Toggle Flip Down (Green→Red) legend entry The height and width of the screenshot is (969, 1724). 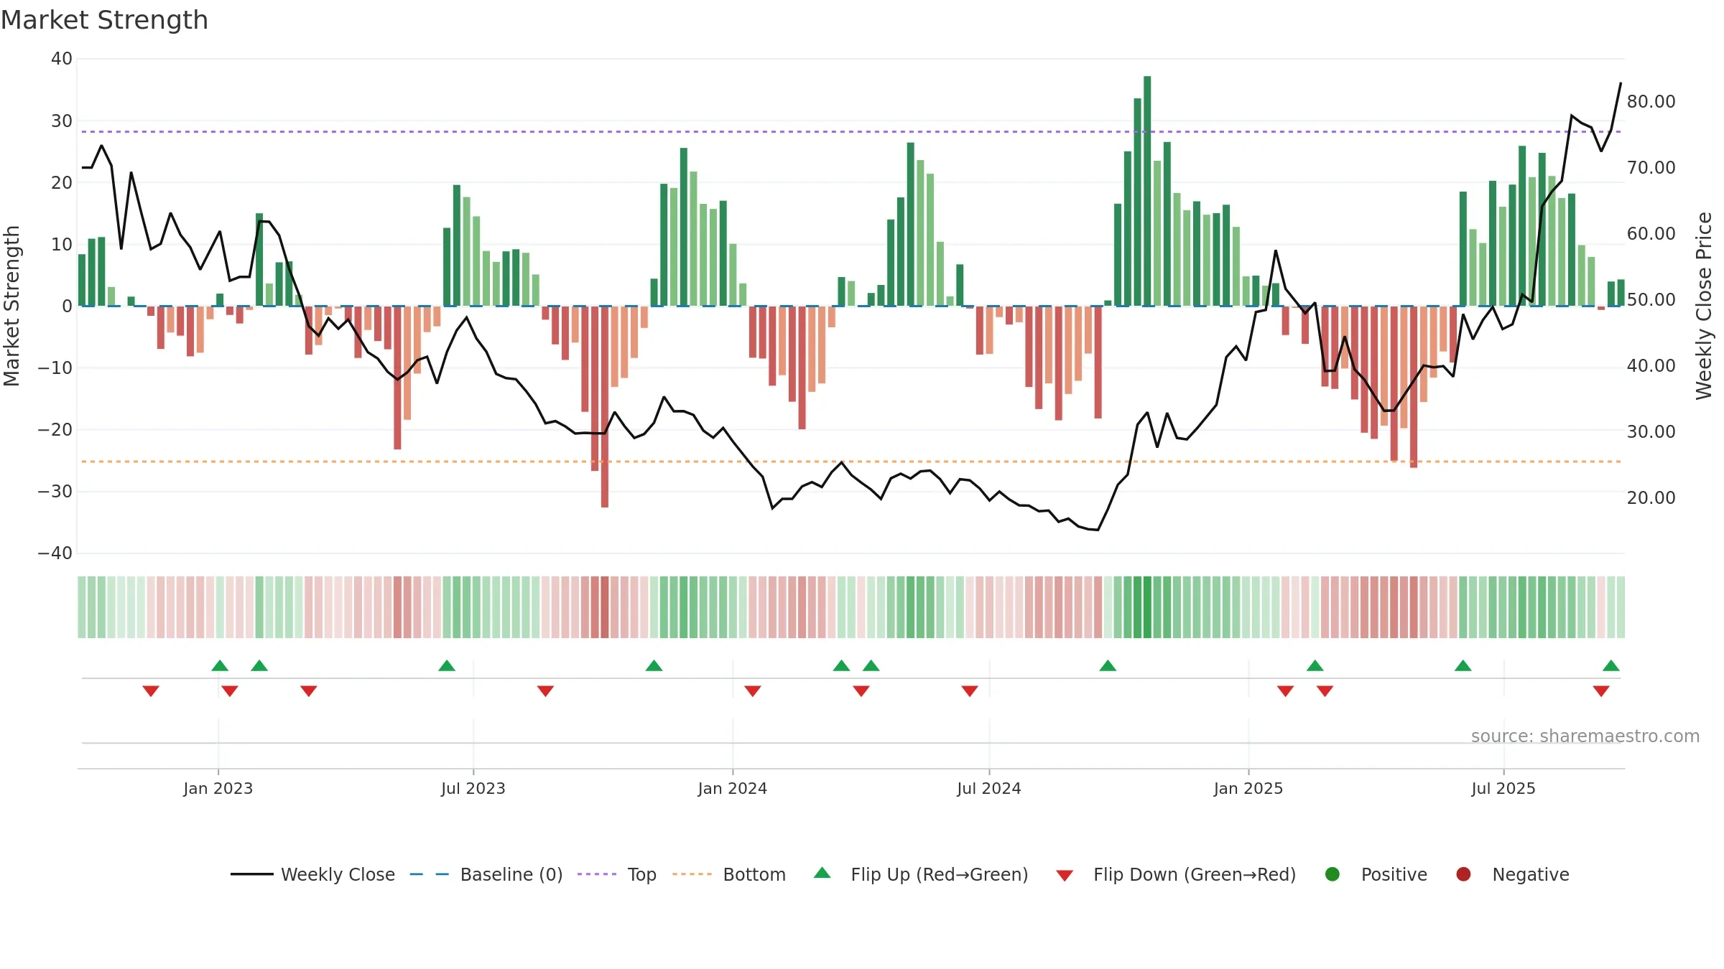click(1176, 874)
